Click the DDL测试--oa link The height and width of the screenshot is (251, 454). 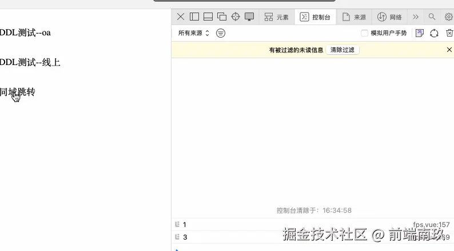coord(25,33)
